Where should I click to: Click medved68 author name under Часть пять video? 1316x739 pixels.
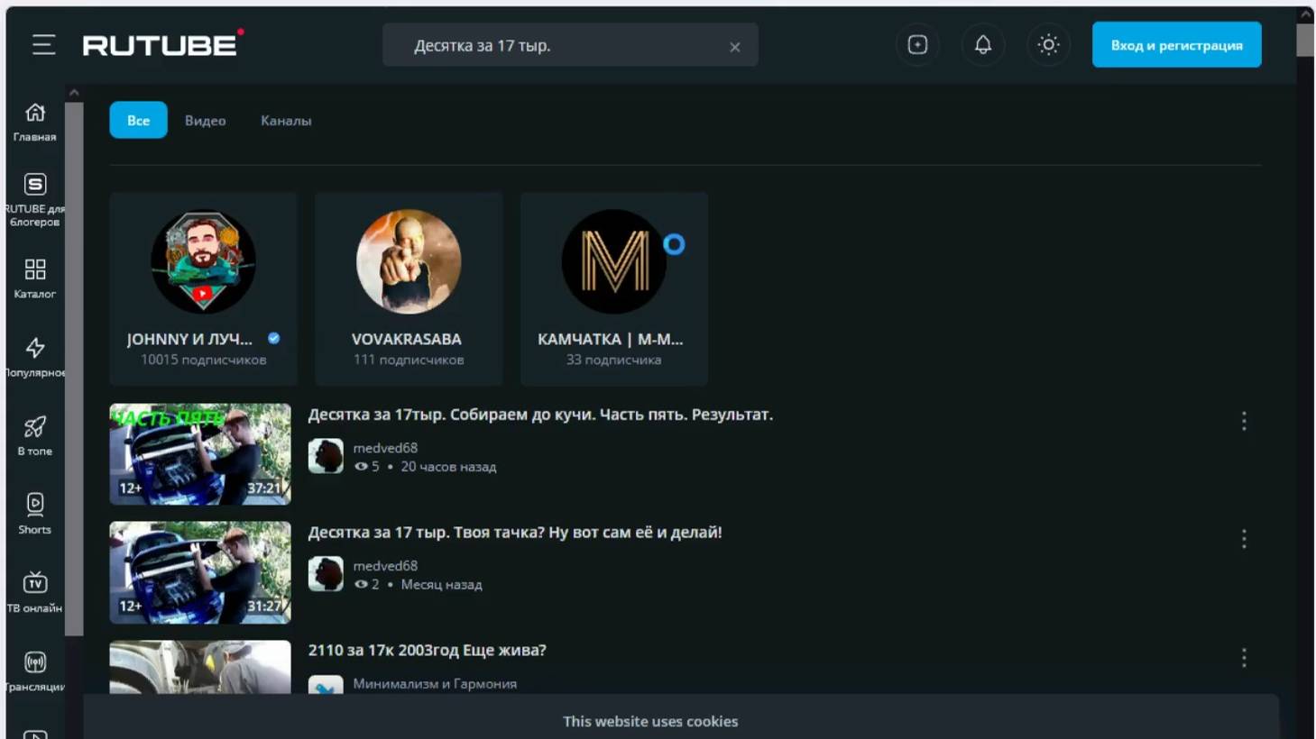pyautogui.click(x=385, y=448)
